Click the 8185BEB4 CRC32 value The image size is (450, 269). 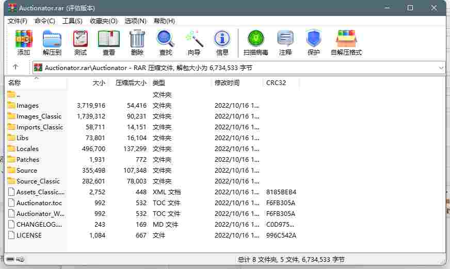click(281, 192)
